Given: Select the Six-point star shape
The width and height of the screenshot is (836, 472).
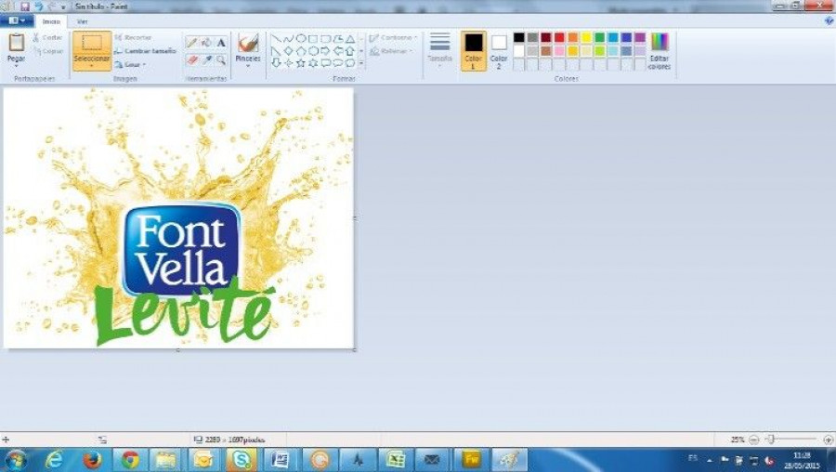Looking at the screenshot, I should [313, 63].
